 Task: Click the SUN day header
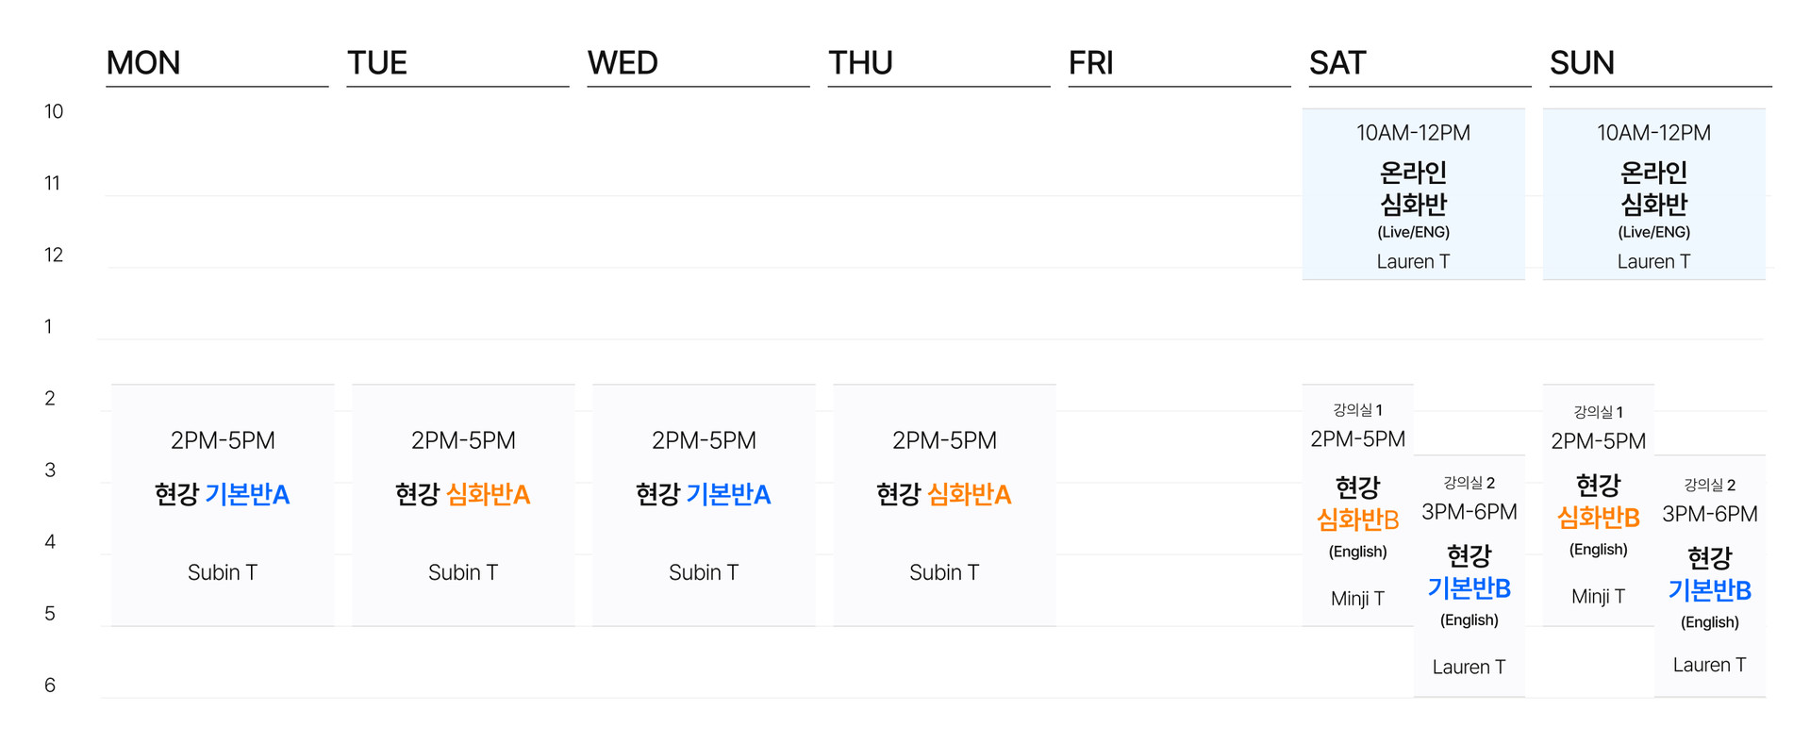tap(1582, 63)
